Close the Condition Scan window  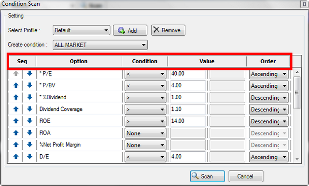(305, 4)
